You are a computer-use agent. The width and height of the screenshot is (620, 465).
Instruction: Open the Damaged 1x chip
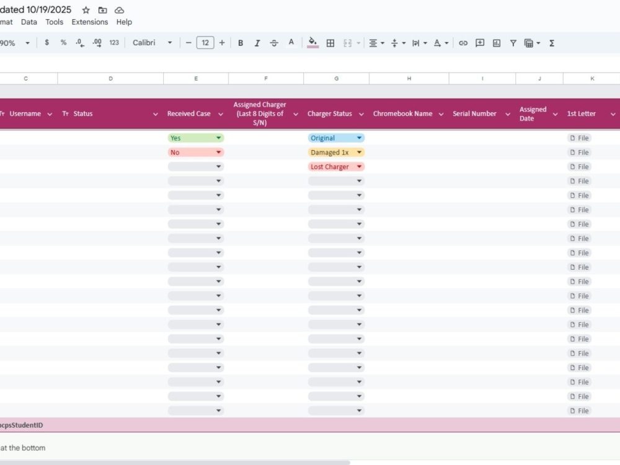pyautogui.click(x=336, y=153)
